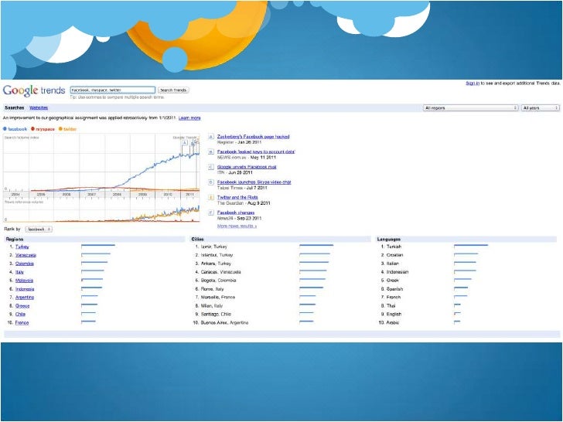Open Facebook launches Skype video chat article

click(254, 182)
